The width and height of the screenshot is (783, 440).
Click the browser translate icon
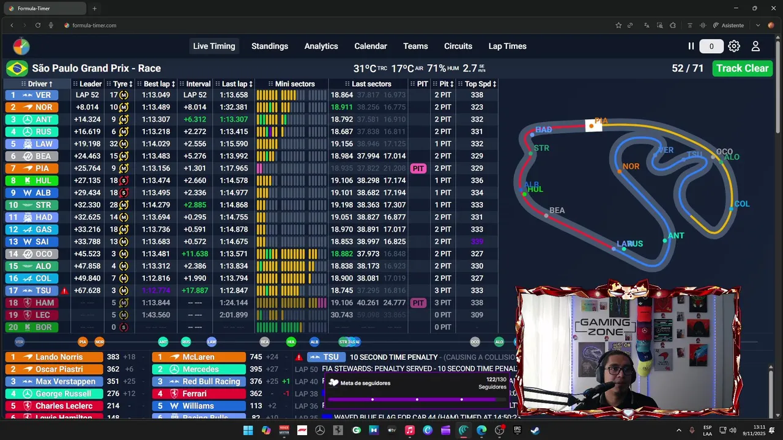[647, 25]
